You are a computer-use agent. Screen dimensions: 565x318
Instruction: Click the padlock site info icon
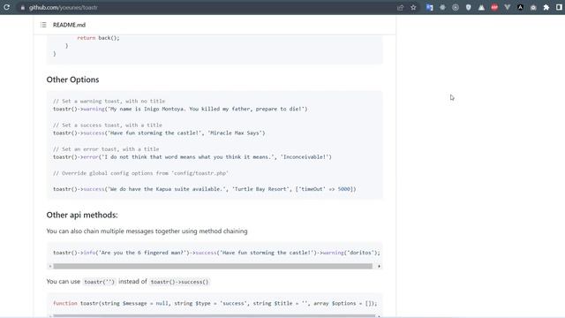pos(23,8)
